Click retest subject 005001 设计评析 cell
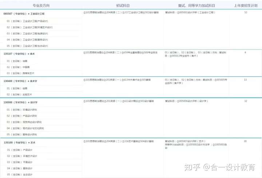This screenshot has height=178, width=262. (x=190, y=12)
